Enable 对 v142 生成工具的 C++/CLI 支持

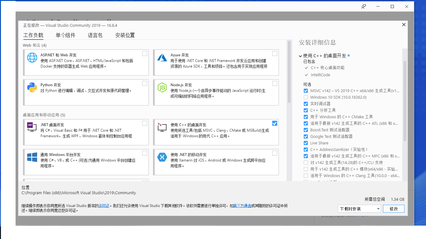(306, 162)
